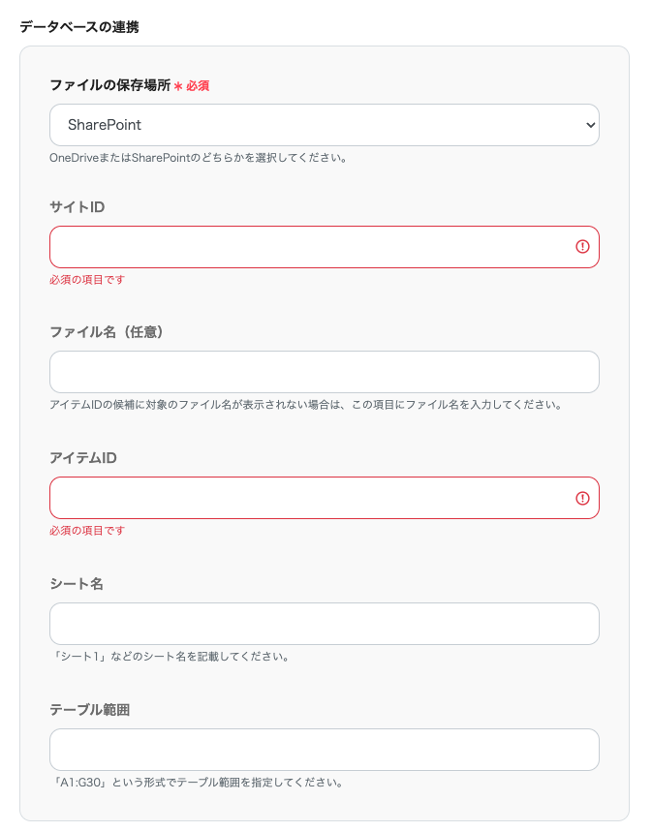Click into the ファイル名（任意） text box

pyautogui.click(x=324, y=372)
